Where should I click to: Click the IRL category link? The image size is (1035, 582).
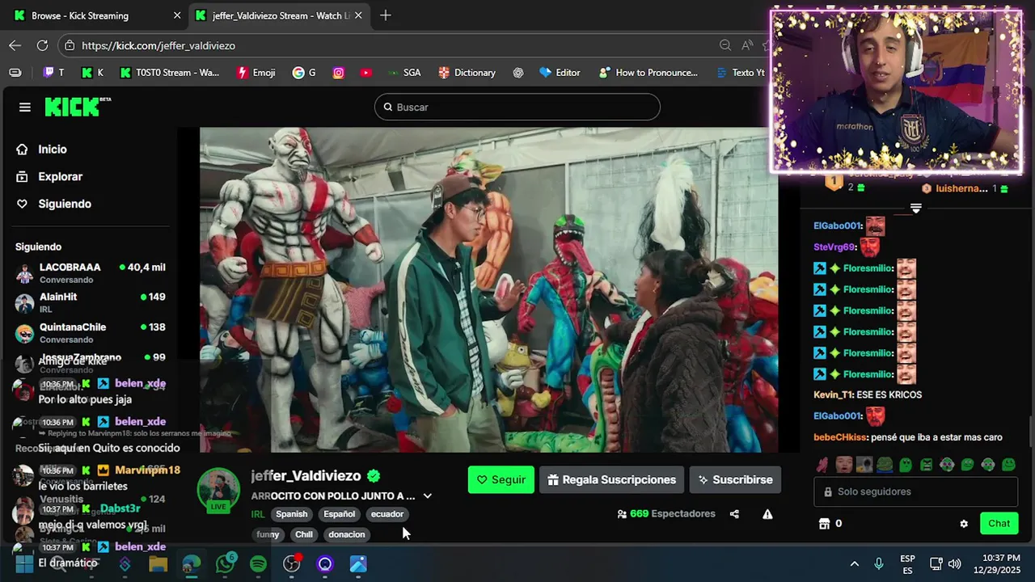258,514
